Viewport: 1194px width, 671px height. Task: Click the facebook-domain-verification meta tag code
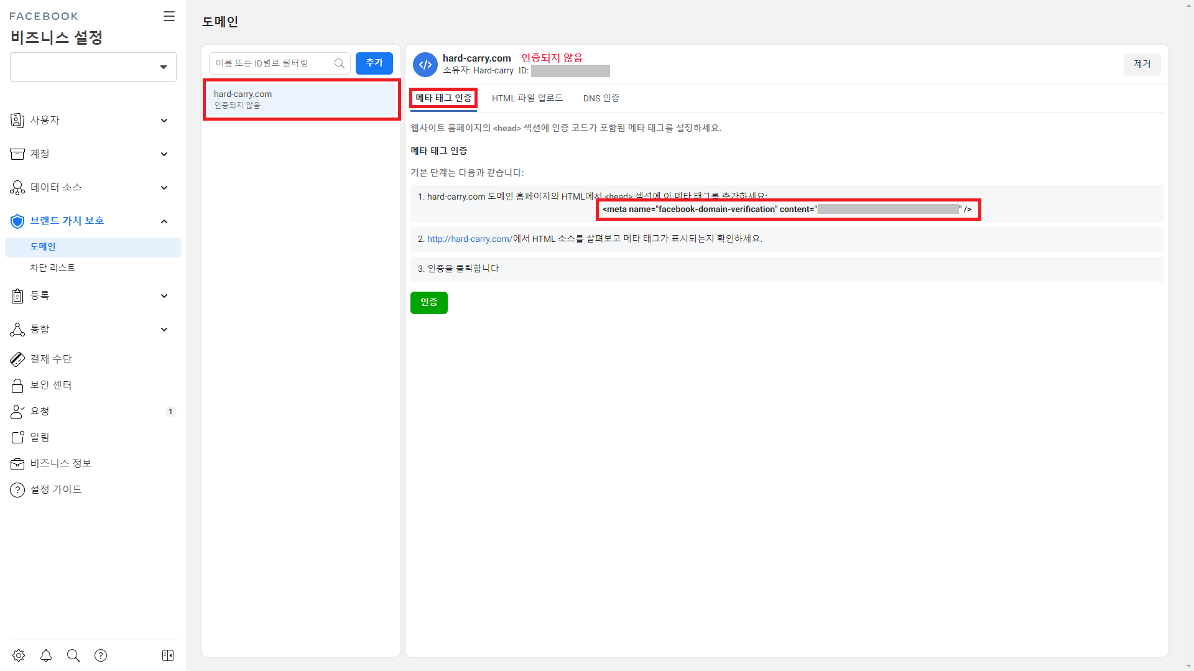point(787,210)
